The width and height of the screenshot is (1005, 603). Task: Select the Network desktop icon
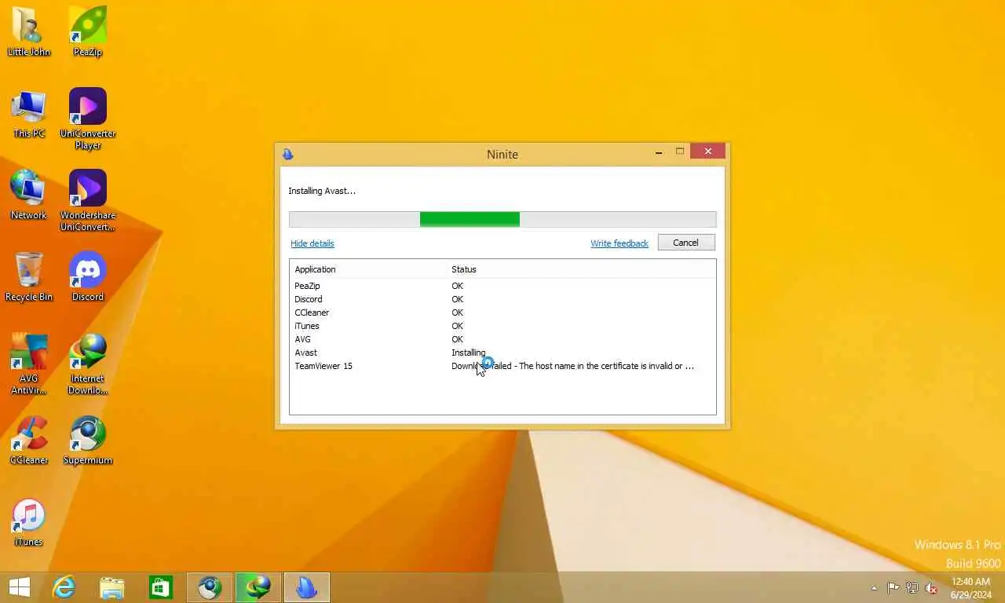pos(29,195)
